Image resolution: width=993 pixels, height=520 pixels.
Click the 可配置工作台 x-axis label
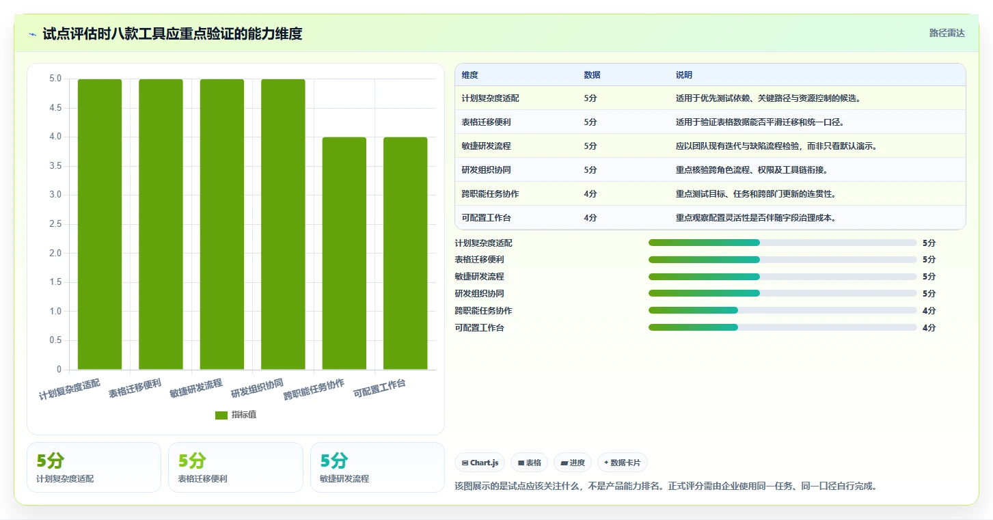379,388
